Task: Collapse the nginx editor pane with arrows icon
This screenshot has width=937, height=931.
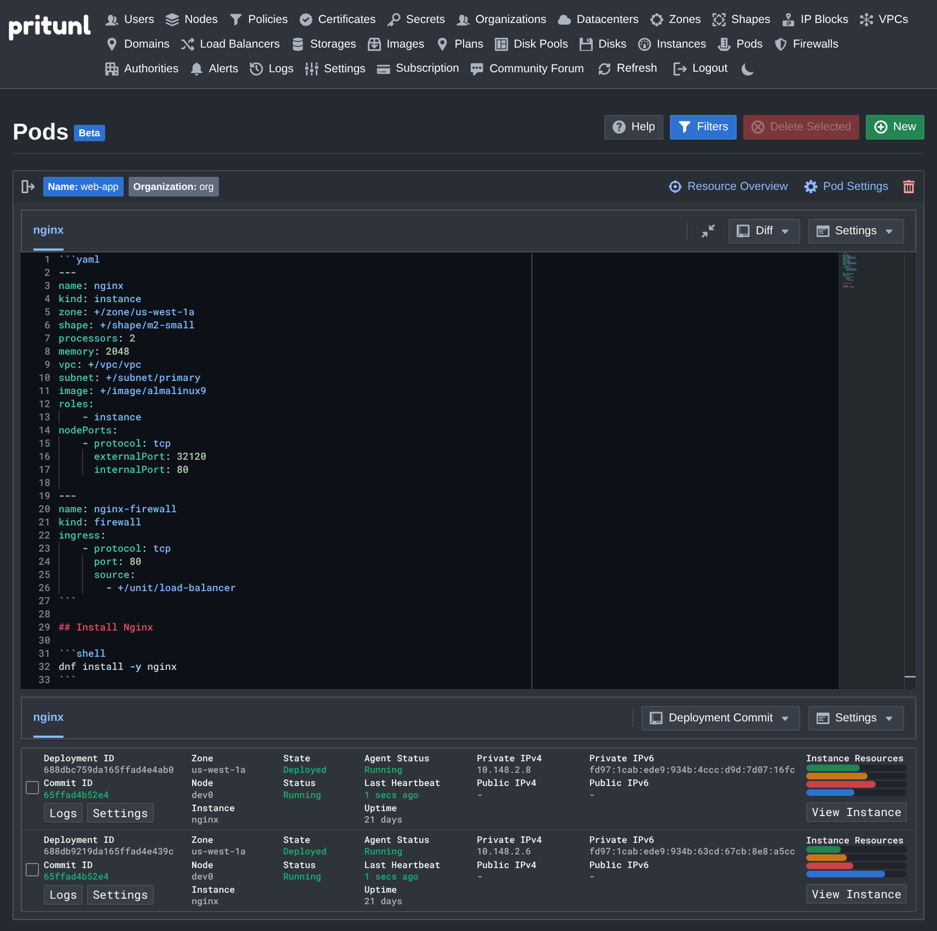Action: pyautogui.click(x=707, y=231)
